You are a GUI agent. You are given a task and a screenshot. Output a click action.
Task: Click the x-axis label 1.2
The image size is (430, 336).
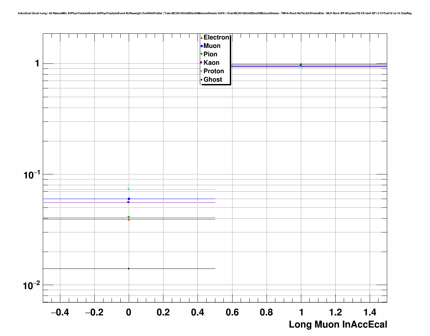335,312
